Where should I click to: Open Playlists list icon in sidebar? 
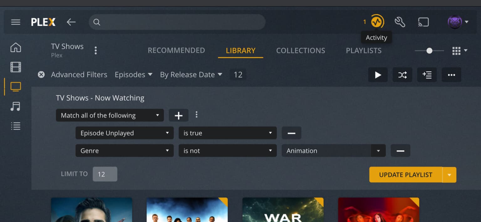coord(16,126)
